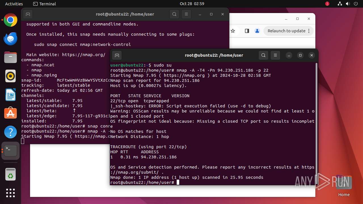The image size is (363, 204).
Task: Click 'tracking: latest/stable' line
Action: coord(56,85)
